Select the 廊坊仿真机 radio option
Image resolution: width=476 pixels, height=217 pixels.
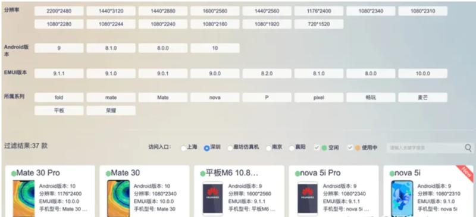(x=230, y=148)
